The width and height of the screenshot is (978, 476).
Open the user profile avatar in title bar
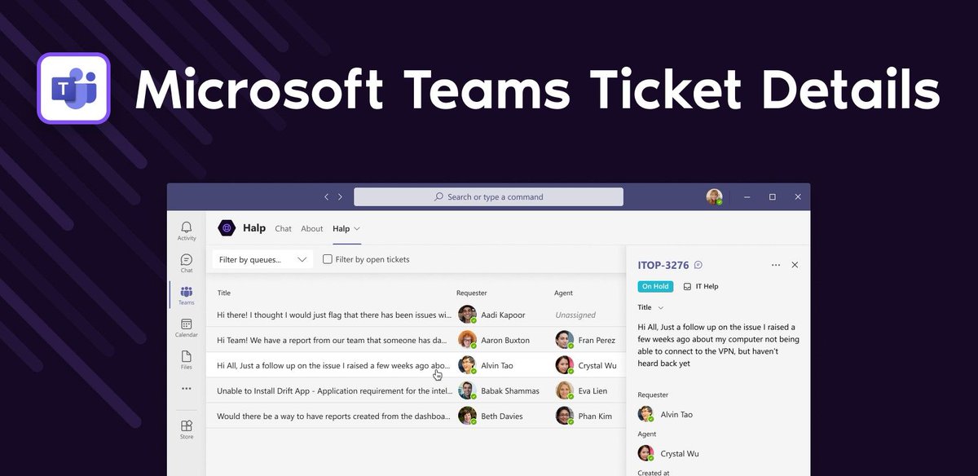point(714,197)
